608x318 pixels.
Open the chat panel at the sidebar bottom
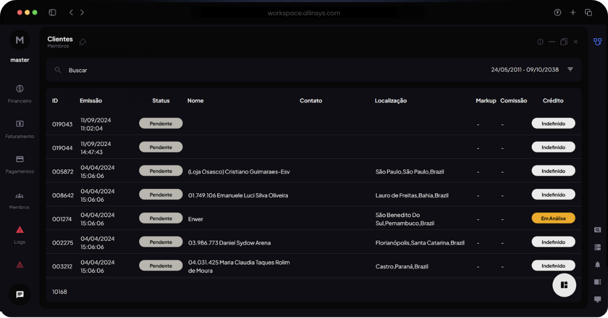coord(19,294)
